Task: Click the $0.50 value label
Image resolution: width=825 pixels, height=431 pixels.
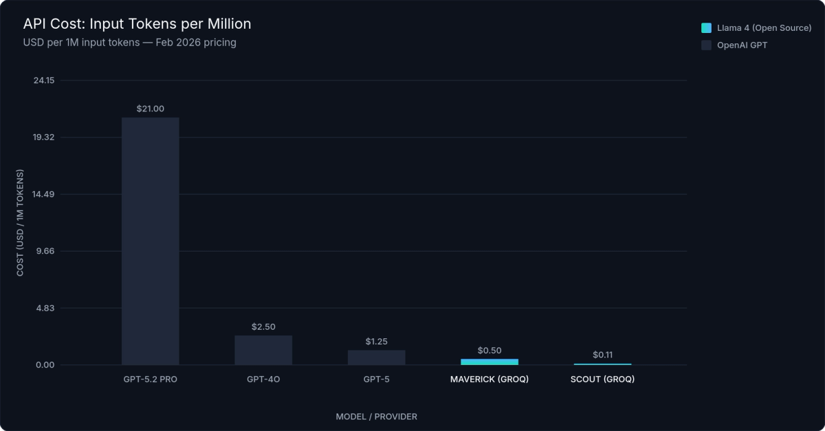Action: pyautogui.click(x=489, y=350)
